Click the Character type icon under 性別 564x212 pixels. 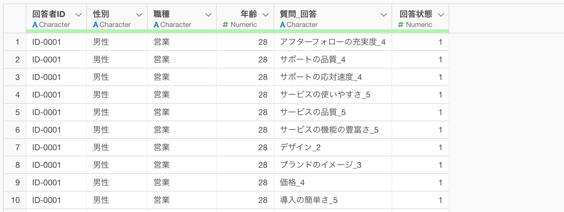pyautogui.click(x=96, y=25)
